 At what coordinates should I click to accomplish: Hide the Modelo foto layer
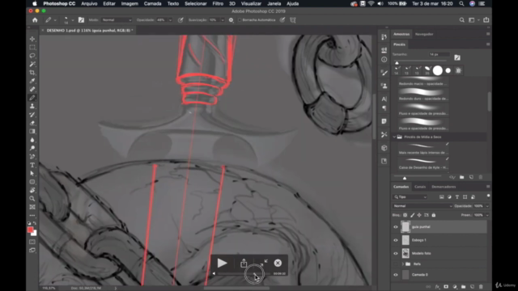pyautogui.click(x=396, y=253)
